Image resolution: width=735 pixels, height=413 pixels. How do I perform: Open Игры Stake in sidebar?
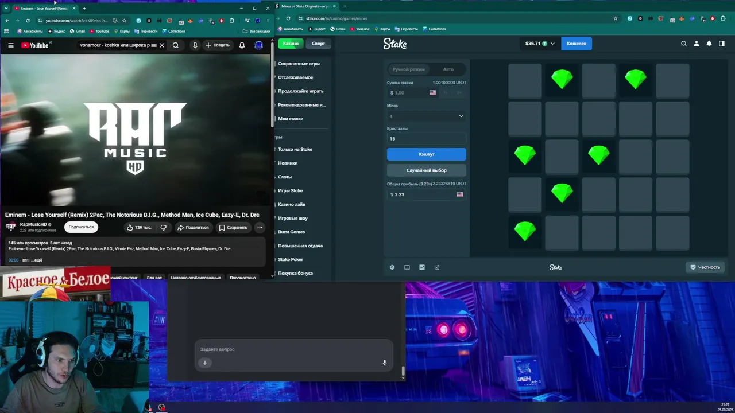click(x=290, y=191)
